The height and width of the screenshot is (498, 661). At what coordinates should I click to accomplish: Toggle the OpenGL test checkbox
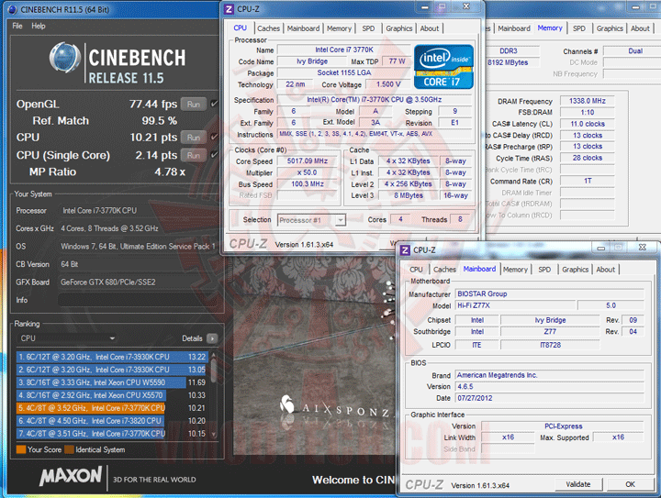214,104
